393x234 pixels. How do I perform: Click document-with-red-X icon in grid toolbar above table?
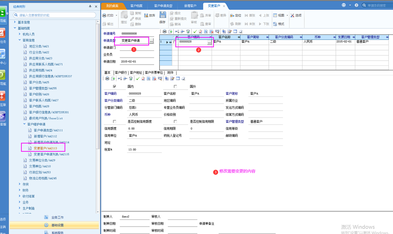212,31
